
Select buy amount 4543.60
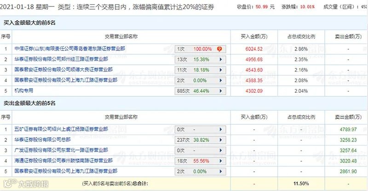click(x=254, y=70)
